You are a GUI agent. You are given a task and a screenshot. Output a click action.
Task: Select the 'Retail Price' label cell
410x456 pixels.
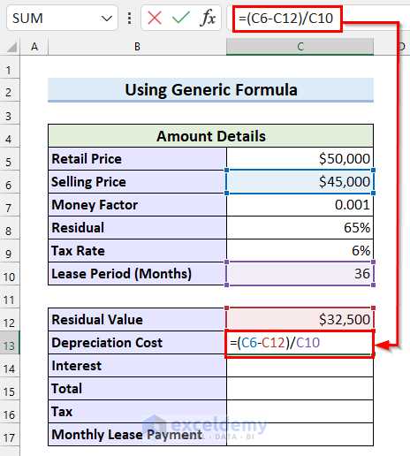137,159
